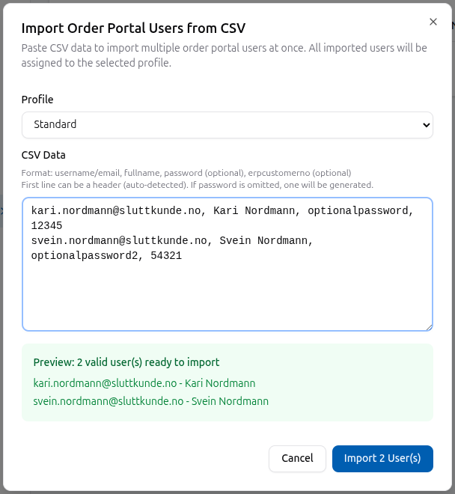Viewport: 455px width, 494px height.
Task: Click the empty area inside the CSV Data textarea
Action: coord(227,296)
